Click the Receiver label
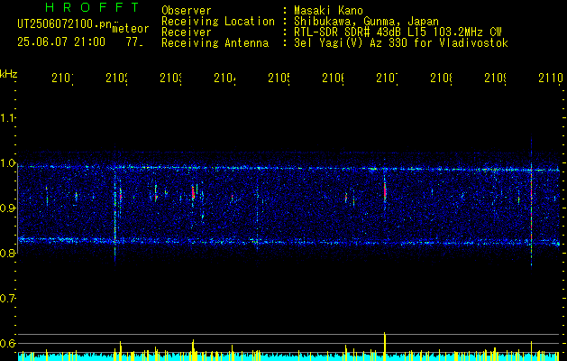 pos(187,32)
